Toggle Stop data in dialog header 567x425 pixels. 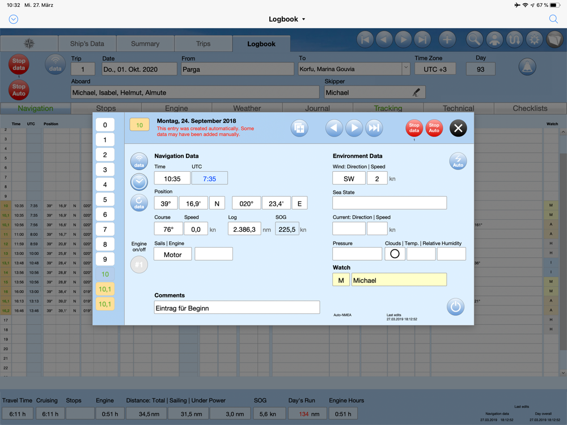coord(414,128)
